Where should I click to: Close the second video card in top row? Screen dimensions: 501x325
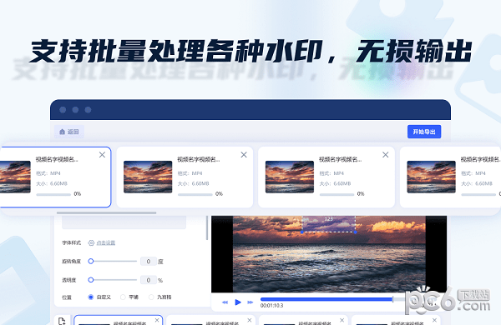point(244,155)
